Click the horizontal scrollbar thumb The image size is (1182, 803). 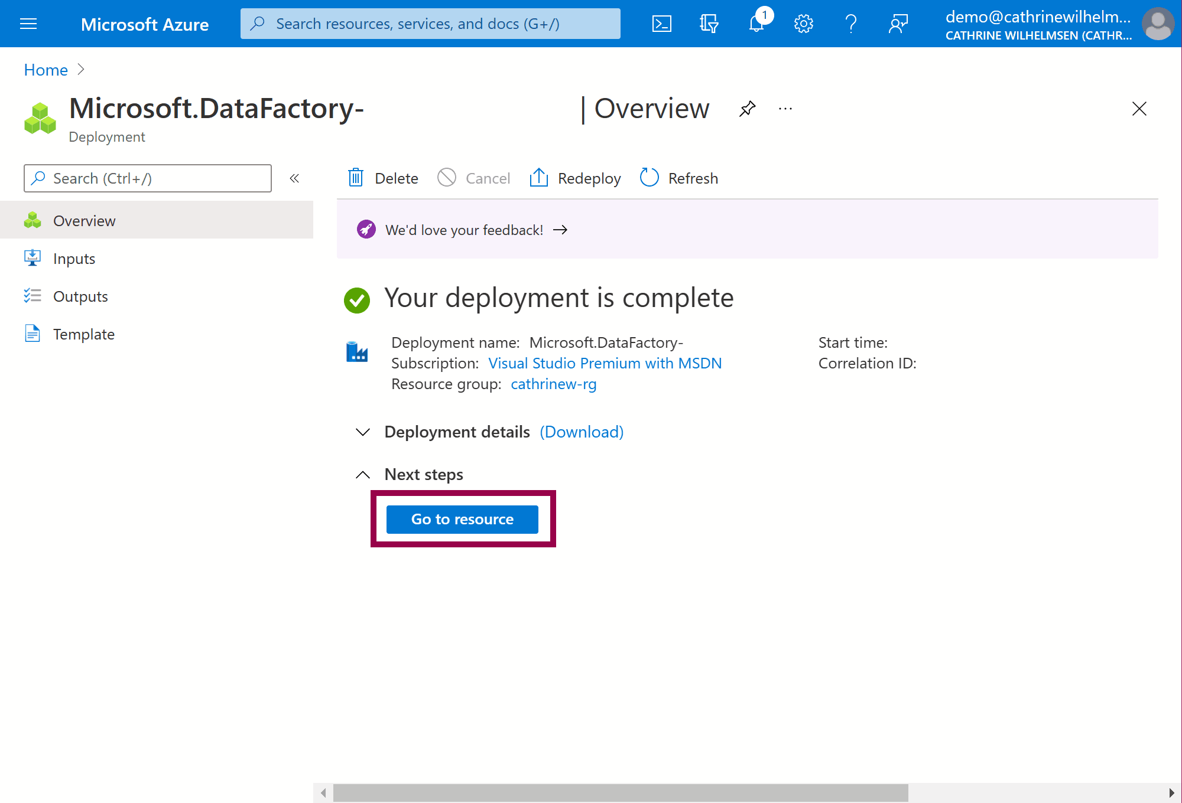click(x=620, y=792)
